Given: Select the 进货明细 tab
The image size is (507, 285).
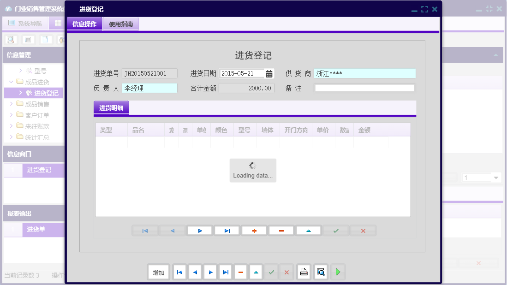Looking at the screenshot, I should pos(110,107).
